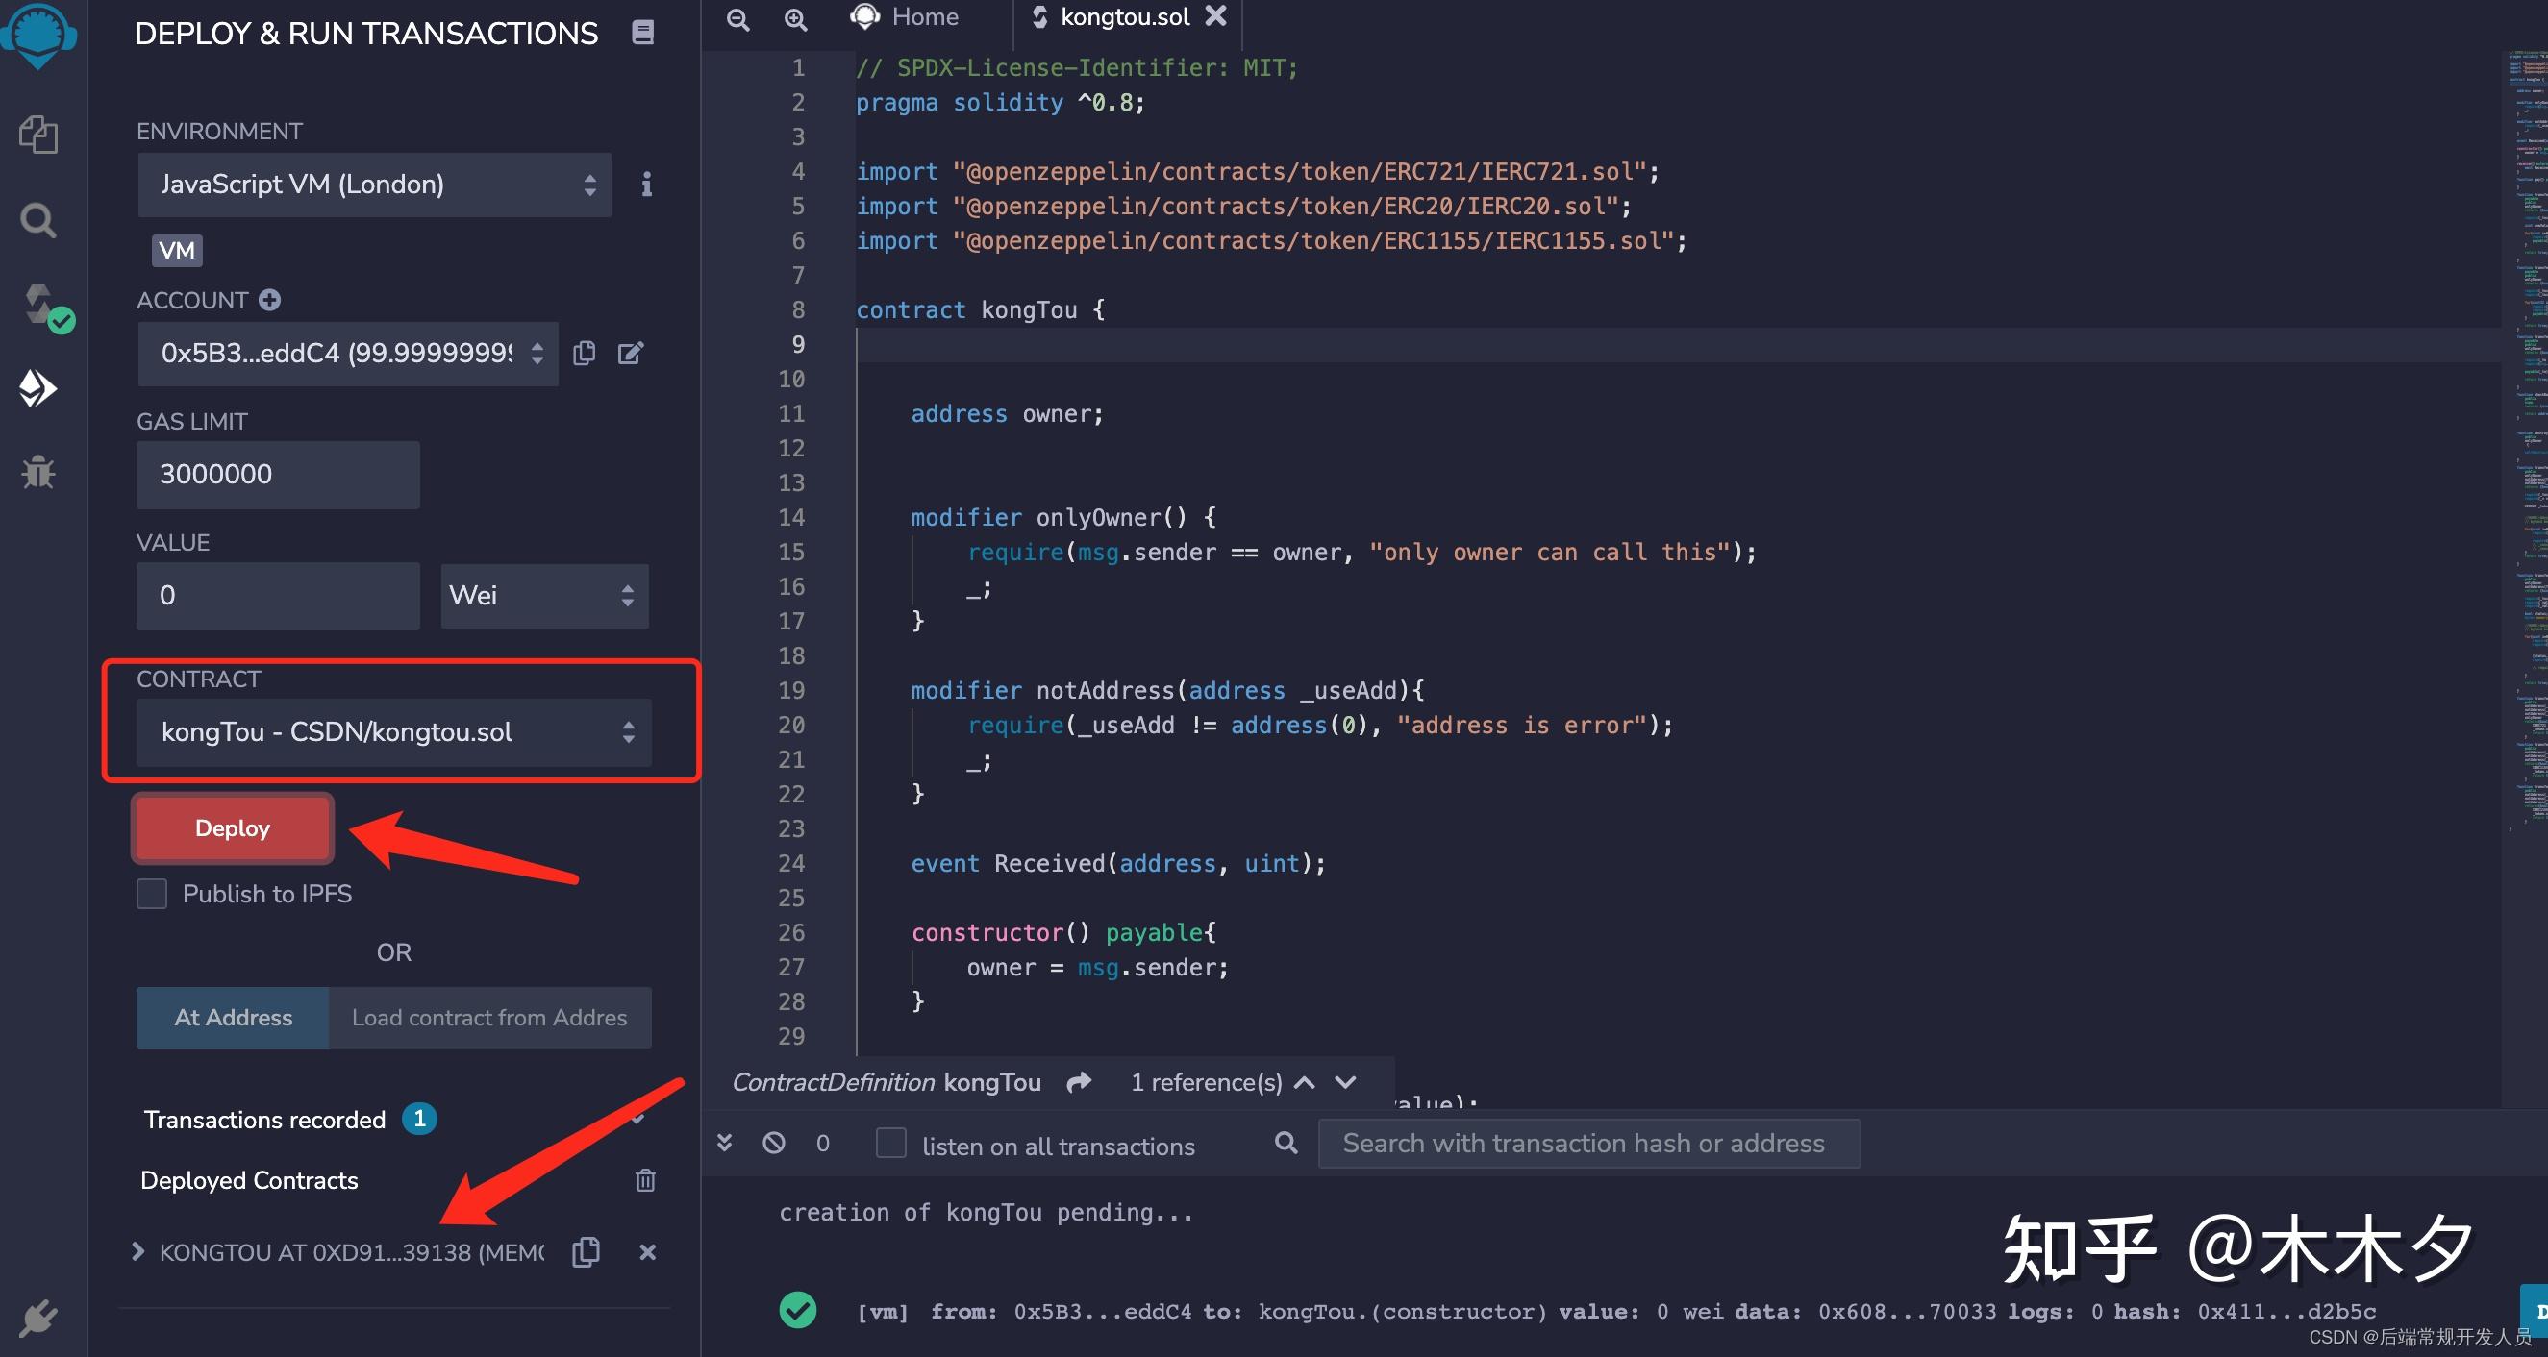Sign a message using the account edit icon

click(x=630, y=353)
